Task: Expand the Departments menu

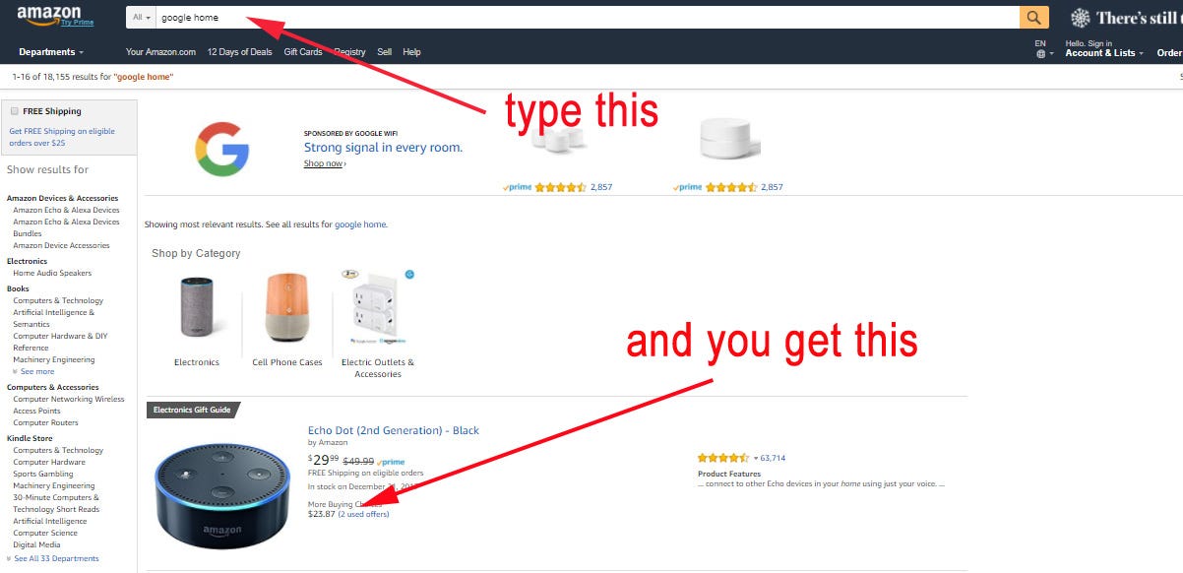Action: pos(51,52)
